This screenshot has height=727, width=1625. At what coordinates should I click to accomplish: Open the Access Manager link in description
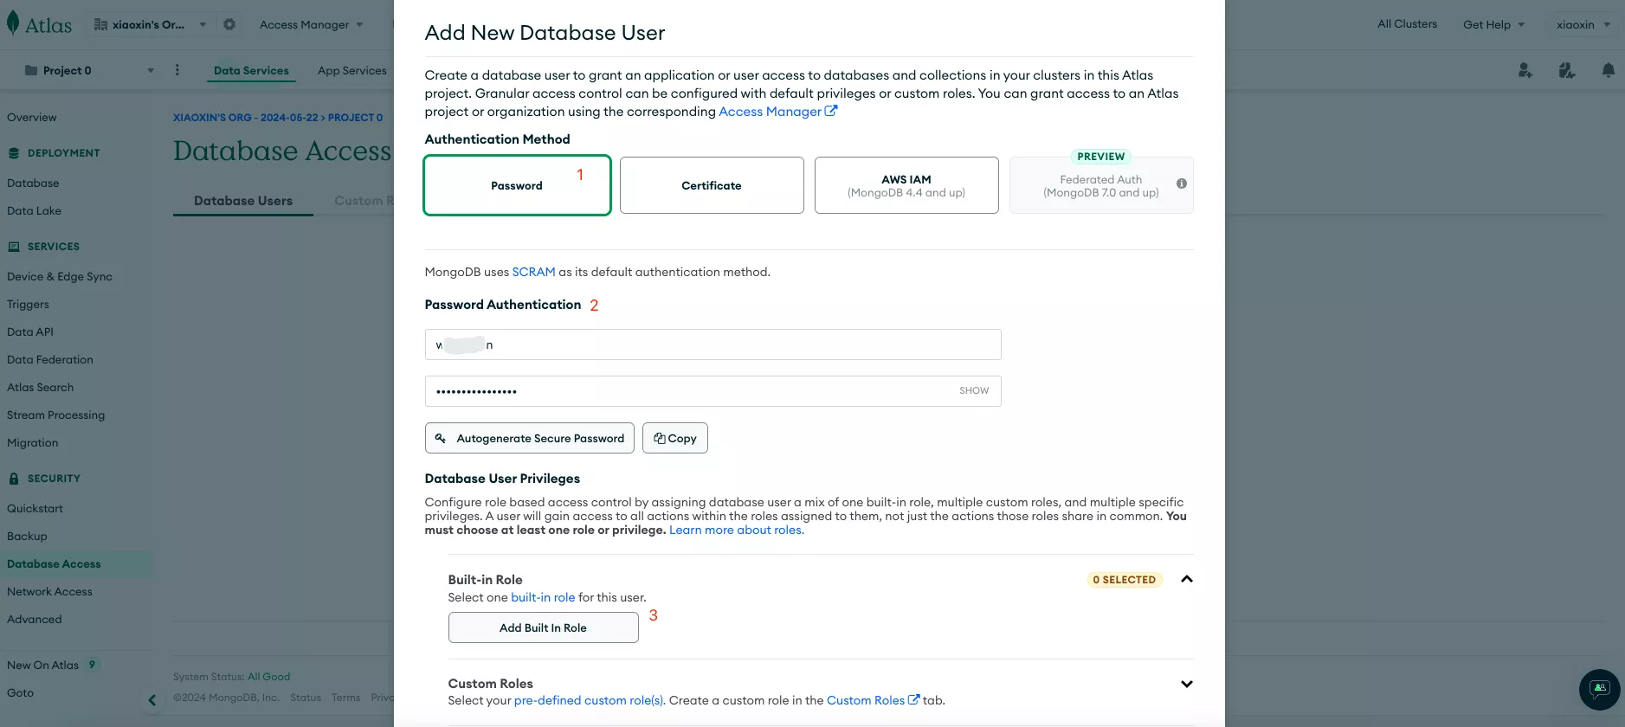click(x=777, y=112)
